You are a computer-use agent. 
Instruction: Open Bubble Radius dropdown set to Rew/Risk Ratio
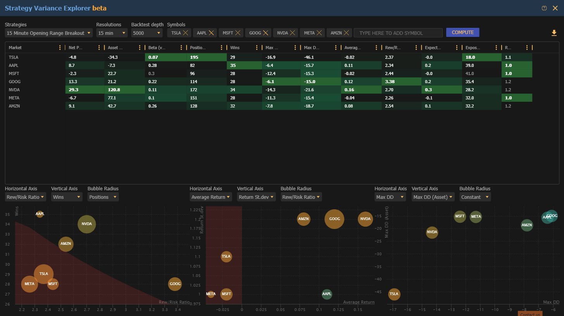[x=301, y=197]
